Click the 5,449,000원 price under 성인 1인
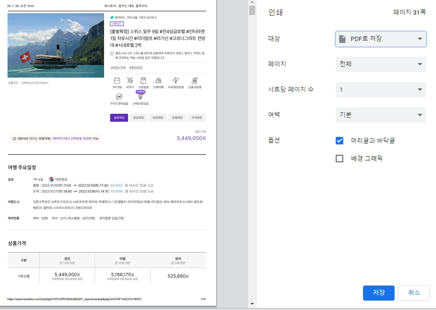436x310 pixels. [x=191, y=138]
